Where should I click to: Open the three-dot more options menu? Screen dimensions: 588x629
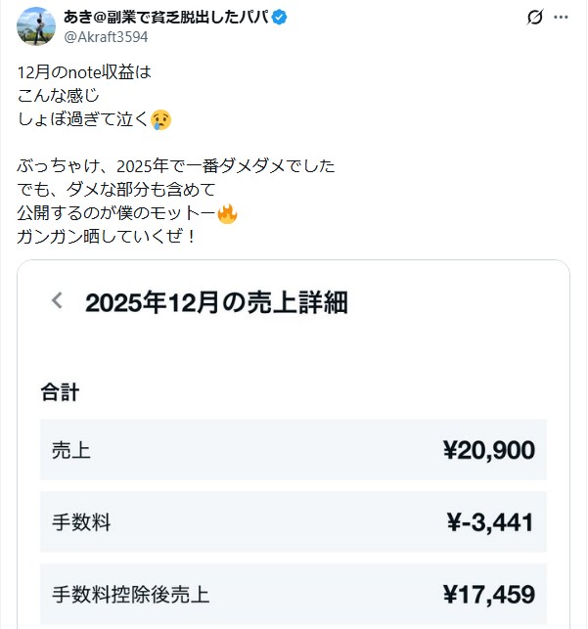click(561, 18)
